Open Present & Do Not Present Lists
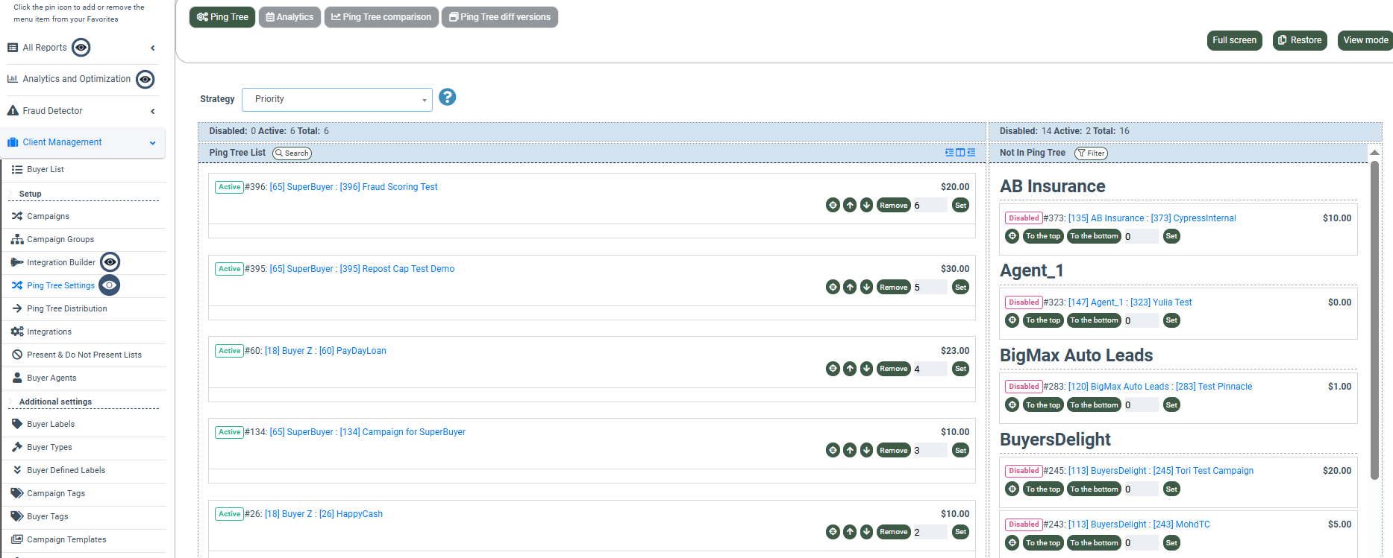 click(84, 355)
